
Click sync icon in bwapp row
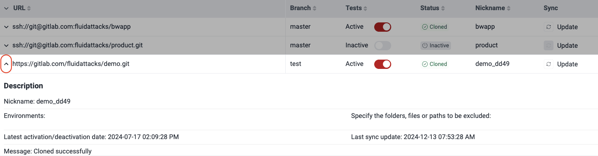548,27
